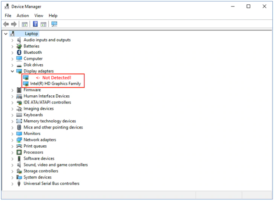Image resolution: width=274 pixels, height=201 pixels.
Task: Click the blue Help question mark icon
Action: [x=35, y=24]
